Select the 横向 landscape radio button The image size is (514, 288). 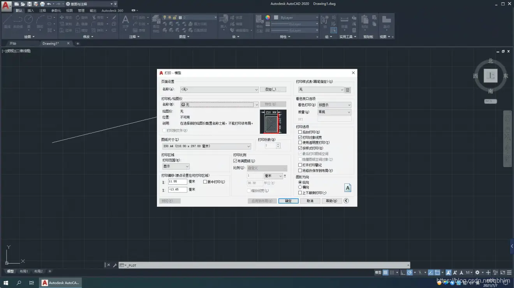pyautogui.click(x=300, y=187)
